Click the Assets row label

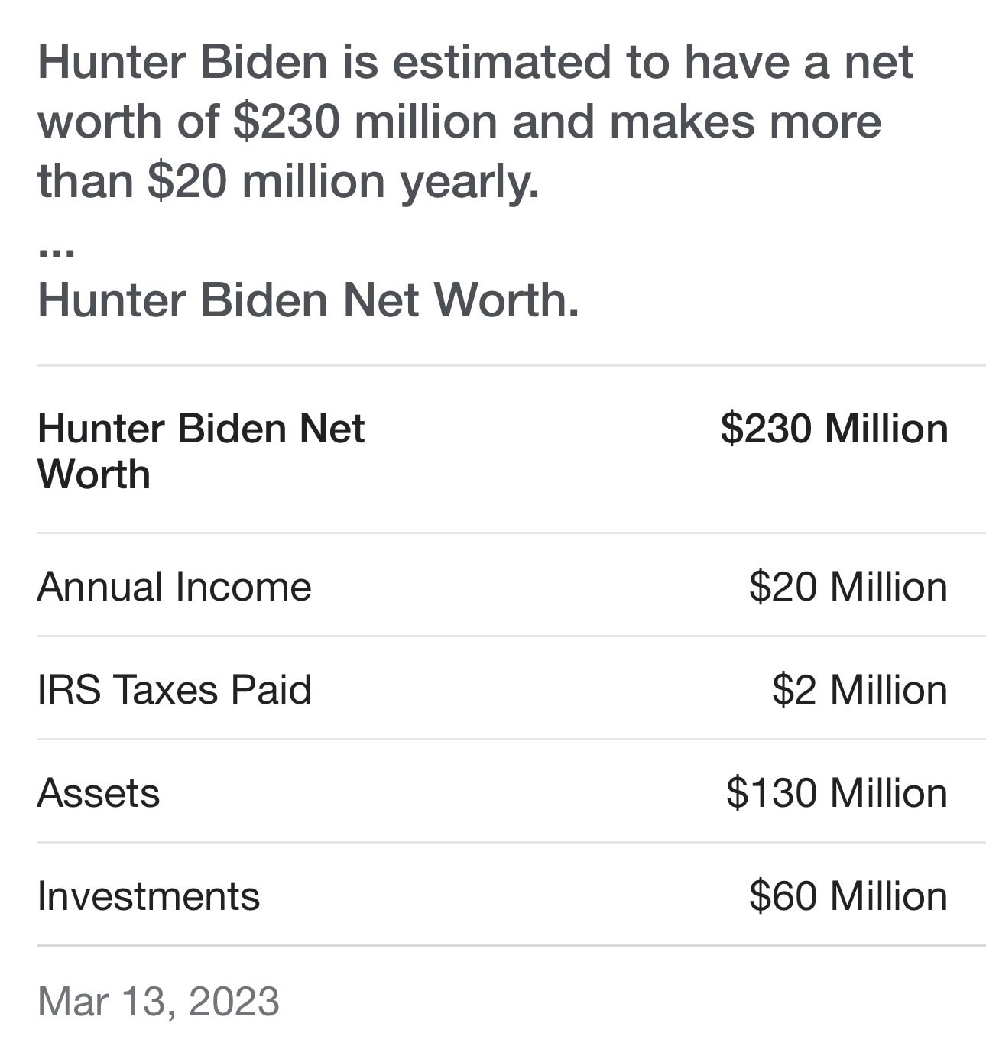99,792
